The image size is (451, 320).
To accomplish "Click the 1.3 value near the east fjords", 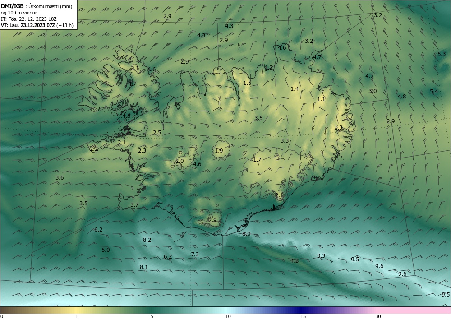I will [339, 127].
